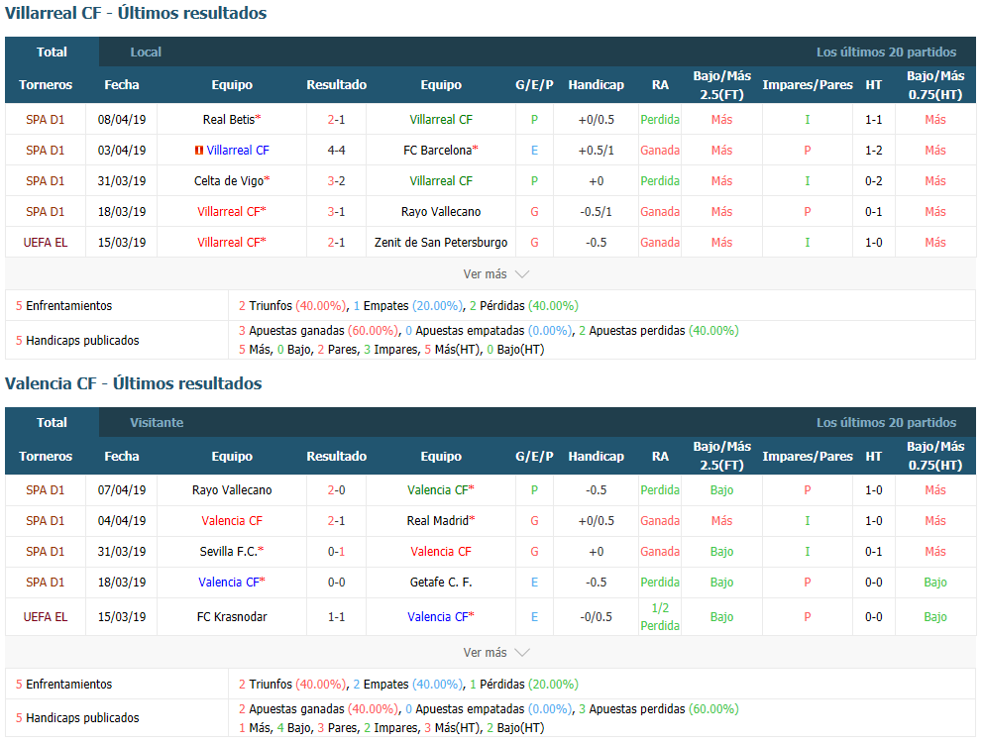Viewport: 982px width, 744px height.
Task: Click the 3-1 result against Rayo Vallecano
Action: pos(336,212)
